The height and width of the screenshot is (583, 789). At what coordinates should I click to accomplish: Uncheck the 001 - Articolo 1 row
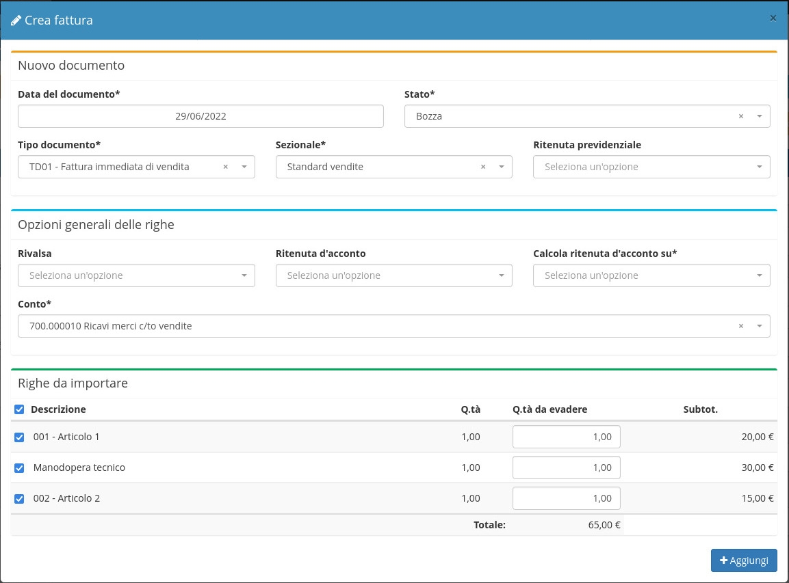(19, 437)
